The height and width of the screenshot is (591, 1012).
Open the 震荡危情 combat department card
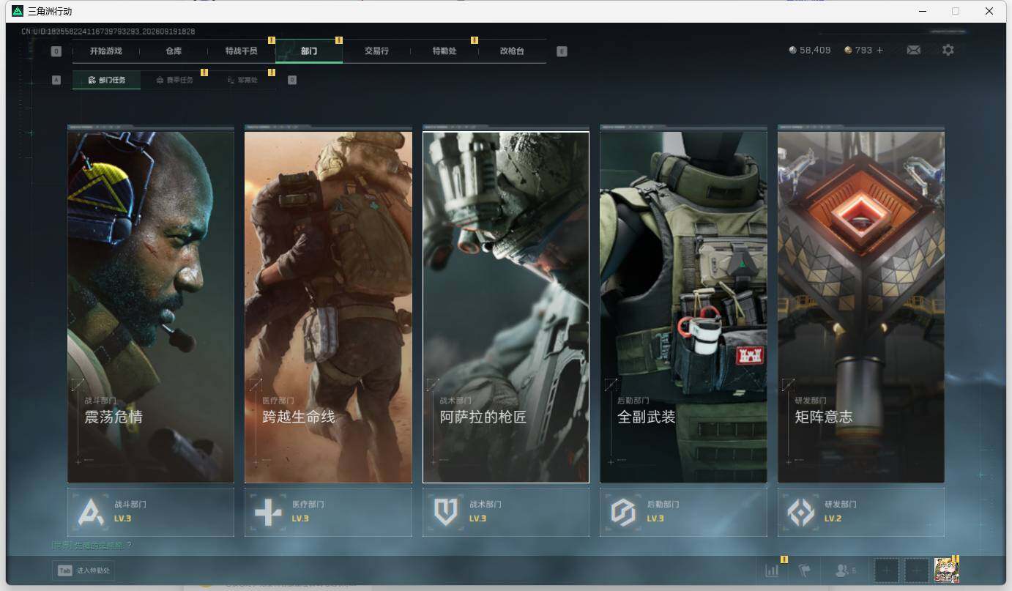point(151,307)
